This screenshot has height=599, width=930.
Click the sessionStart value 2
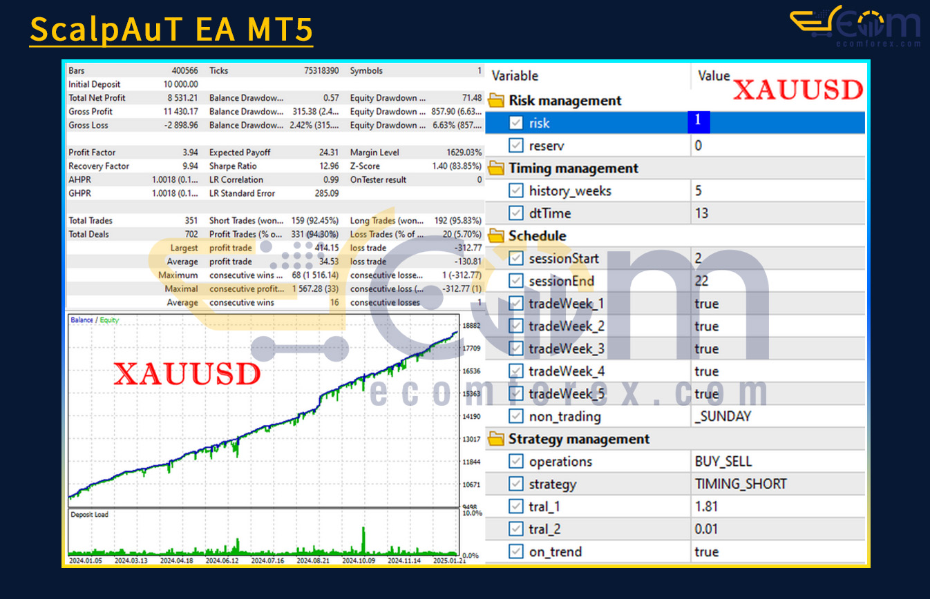(699, 259)
